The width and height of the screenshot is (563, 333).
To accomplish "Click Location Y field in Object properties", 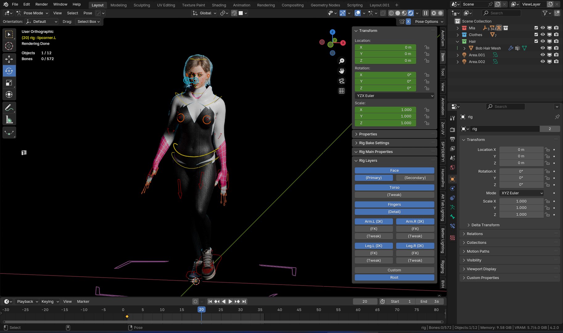I will [521, 156].
